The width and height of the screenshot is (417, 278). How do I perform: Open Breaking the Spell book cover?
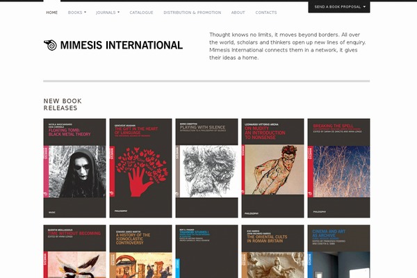coord(339,168)
